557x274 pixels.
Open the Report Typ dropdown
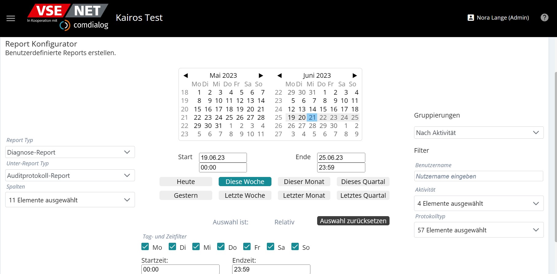[x=70, y=152]
